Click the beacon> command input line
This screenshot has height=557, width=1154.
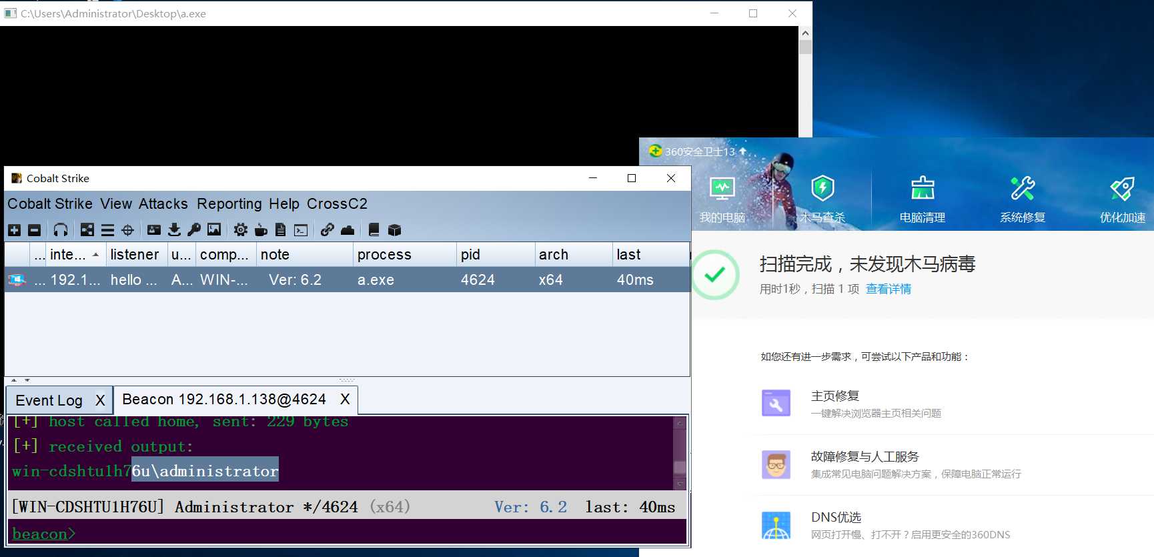pyautogui.click(x=347, y=534)
